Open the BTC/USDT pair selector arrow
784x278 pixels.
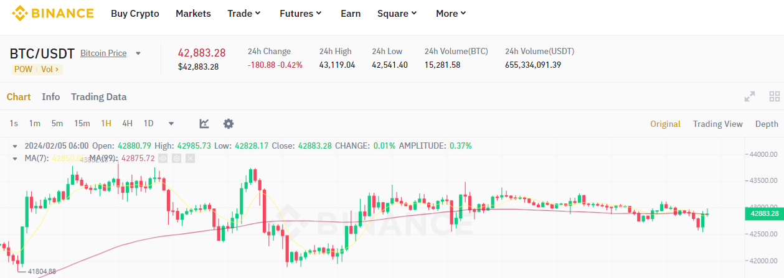click(138, 53)
